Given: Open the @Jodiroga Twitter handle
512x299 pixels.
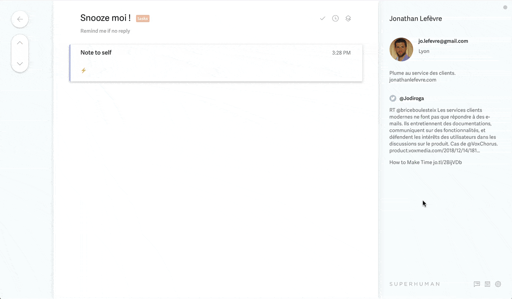Looking at the screenshot, I should pos(411,98).
